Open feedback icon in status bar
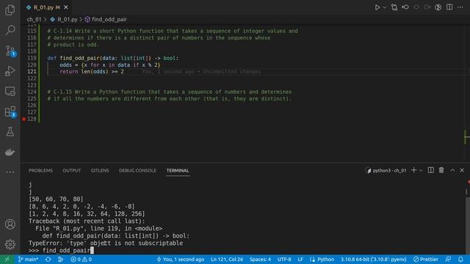The width and height of the screenshot is (470, 264). click(448, 260)
